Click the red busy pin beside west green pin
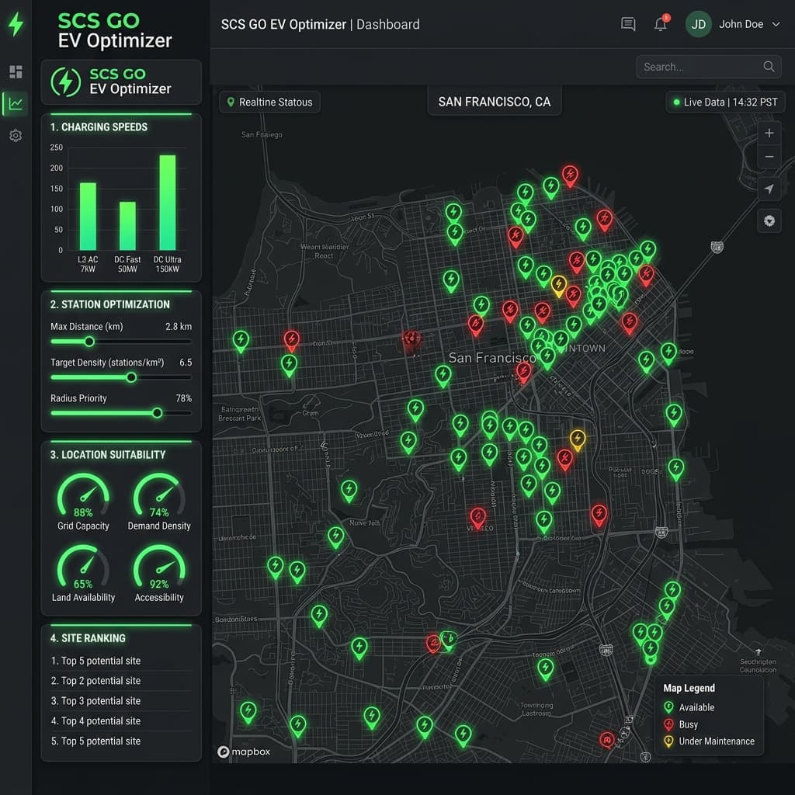The image size is (795, 795). [292, 340]
